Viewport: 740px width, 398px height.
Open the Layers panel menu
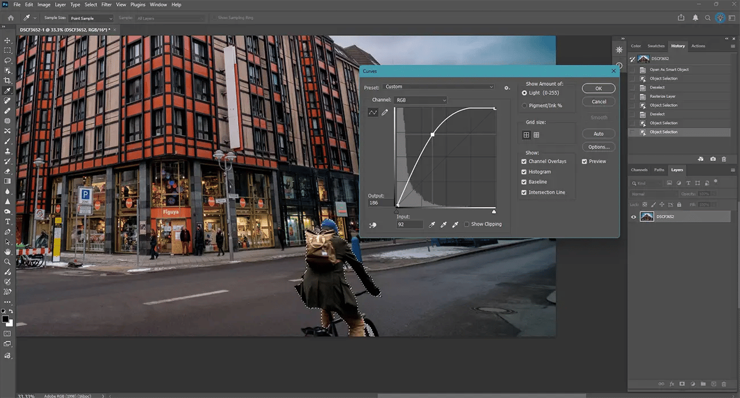pos(733,170)
